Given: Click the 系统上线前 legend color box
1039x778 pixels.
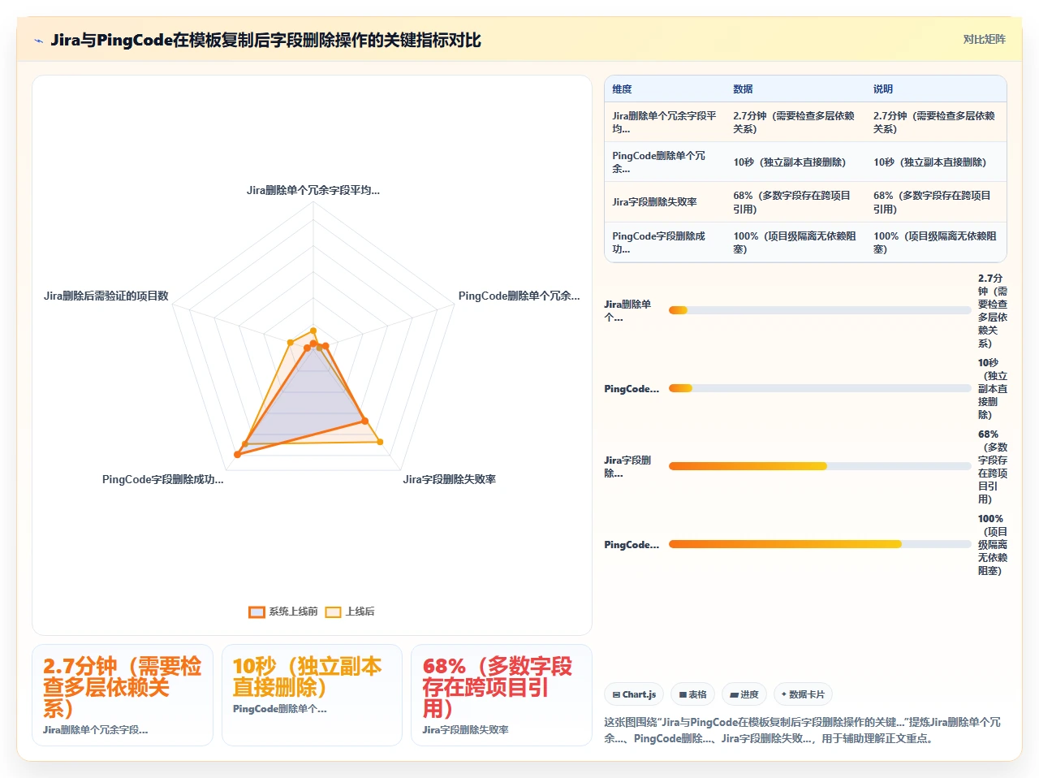Looking at the screenshot, I should click(x=257, y=612).
